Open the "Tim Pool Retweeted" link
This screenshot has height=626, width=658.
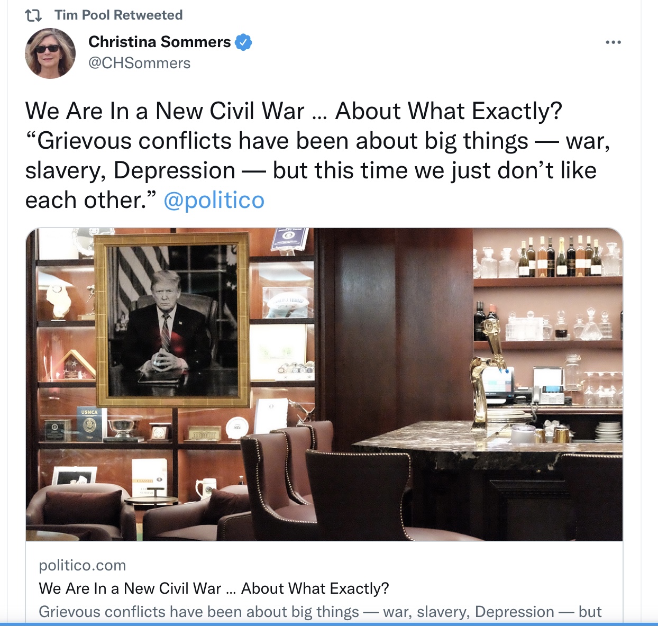coord(118,15)
